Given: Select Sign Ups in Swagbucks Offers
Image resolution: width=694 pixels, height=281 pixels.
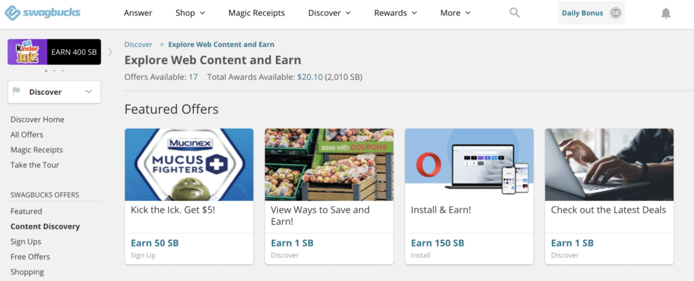Looking at the screenshot, I should coord(26,242).
